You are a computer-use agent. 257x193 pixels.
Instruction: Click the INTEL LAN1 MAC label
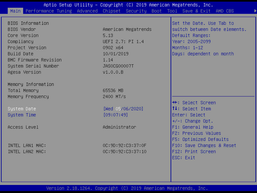(27, 146)
